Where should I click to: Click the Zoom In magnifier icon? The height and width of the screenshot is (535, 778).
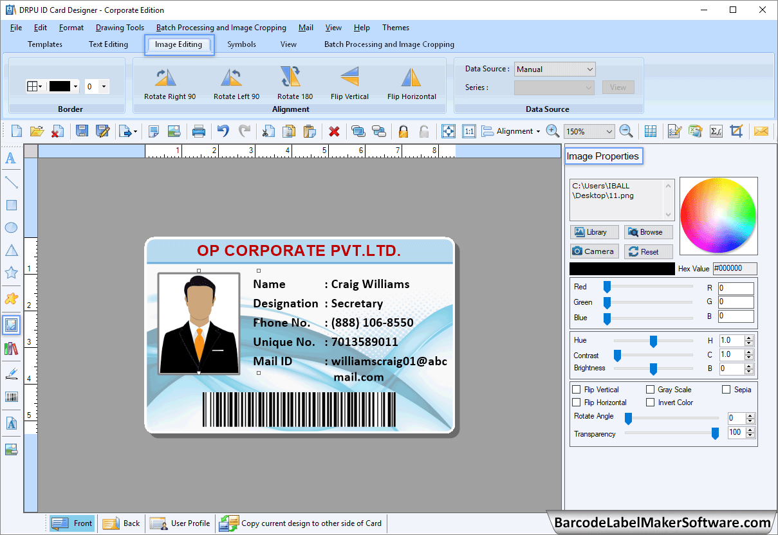tap(552, 131)
